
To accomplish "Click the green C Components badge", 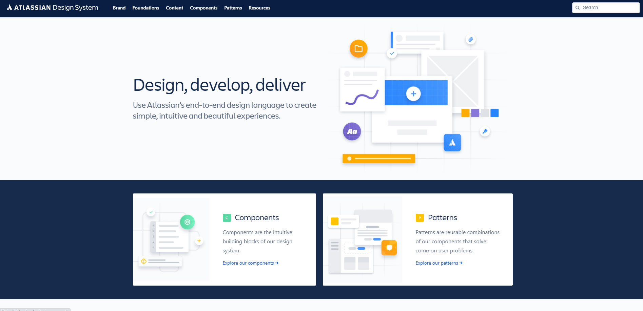I will [227, 218].
